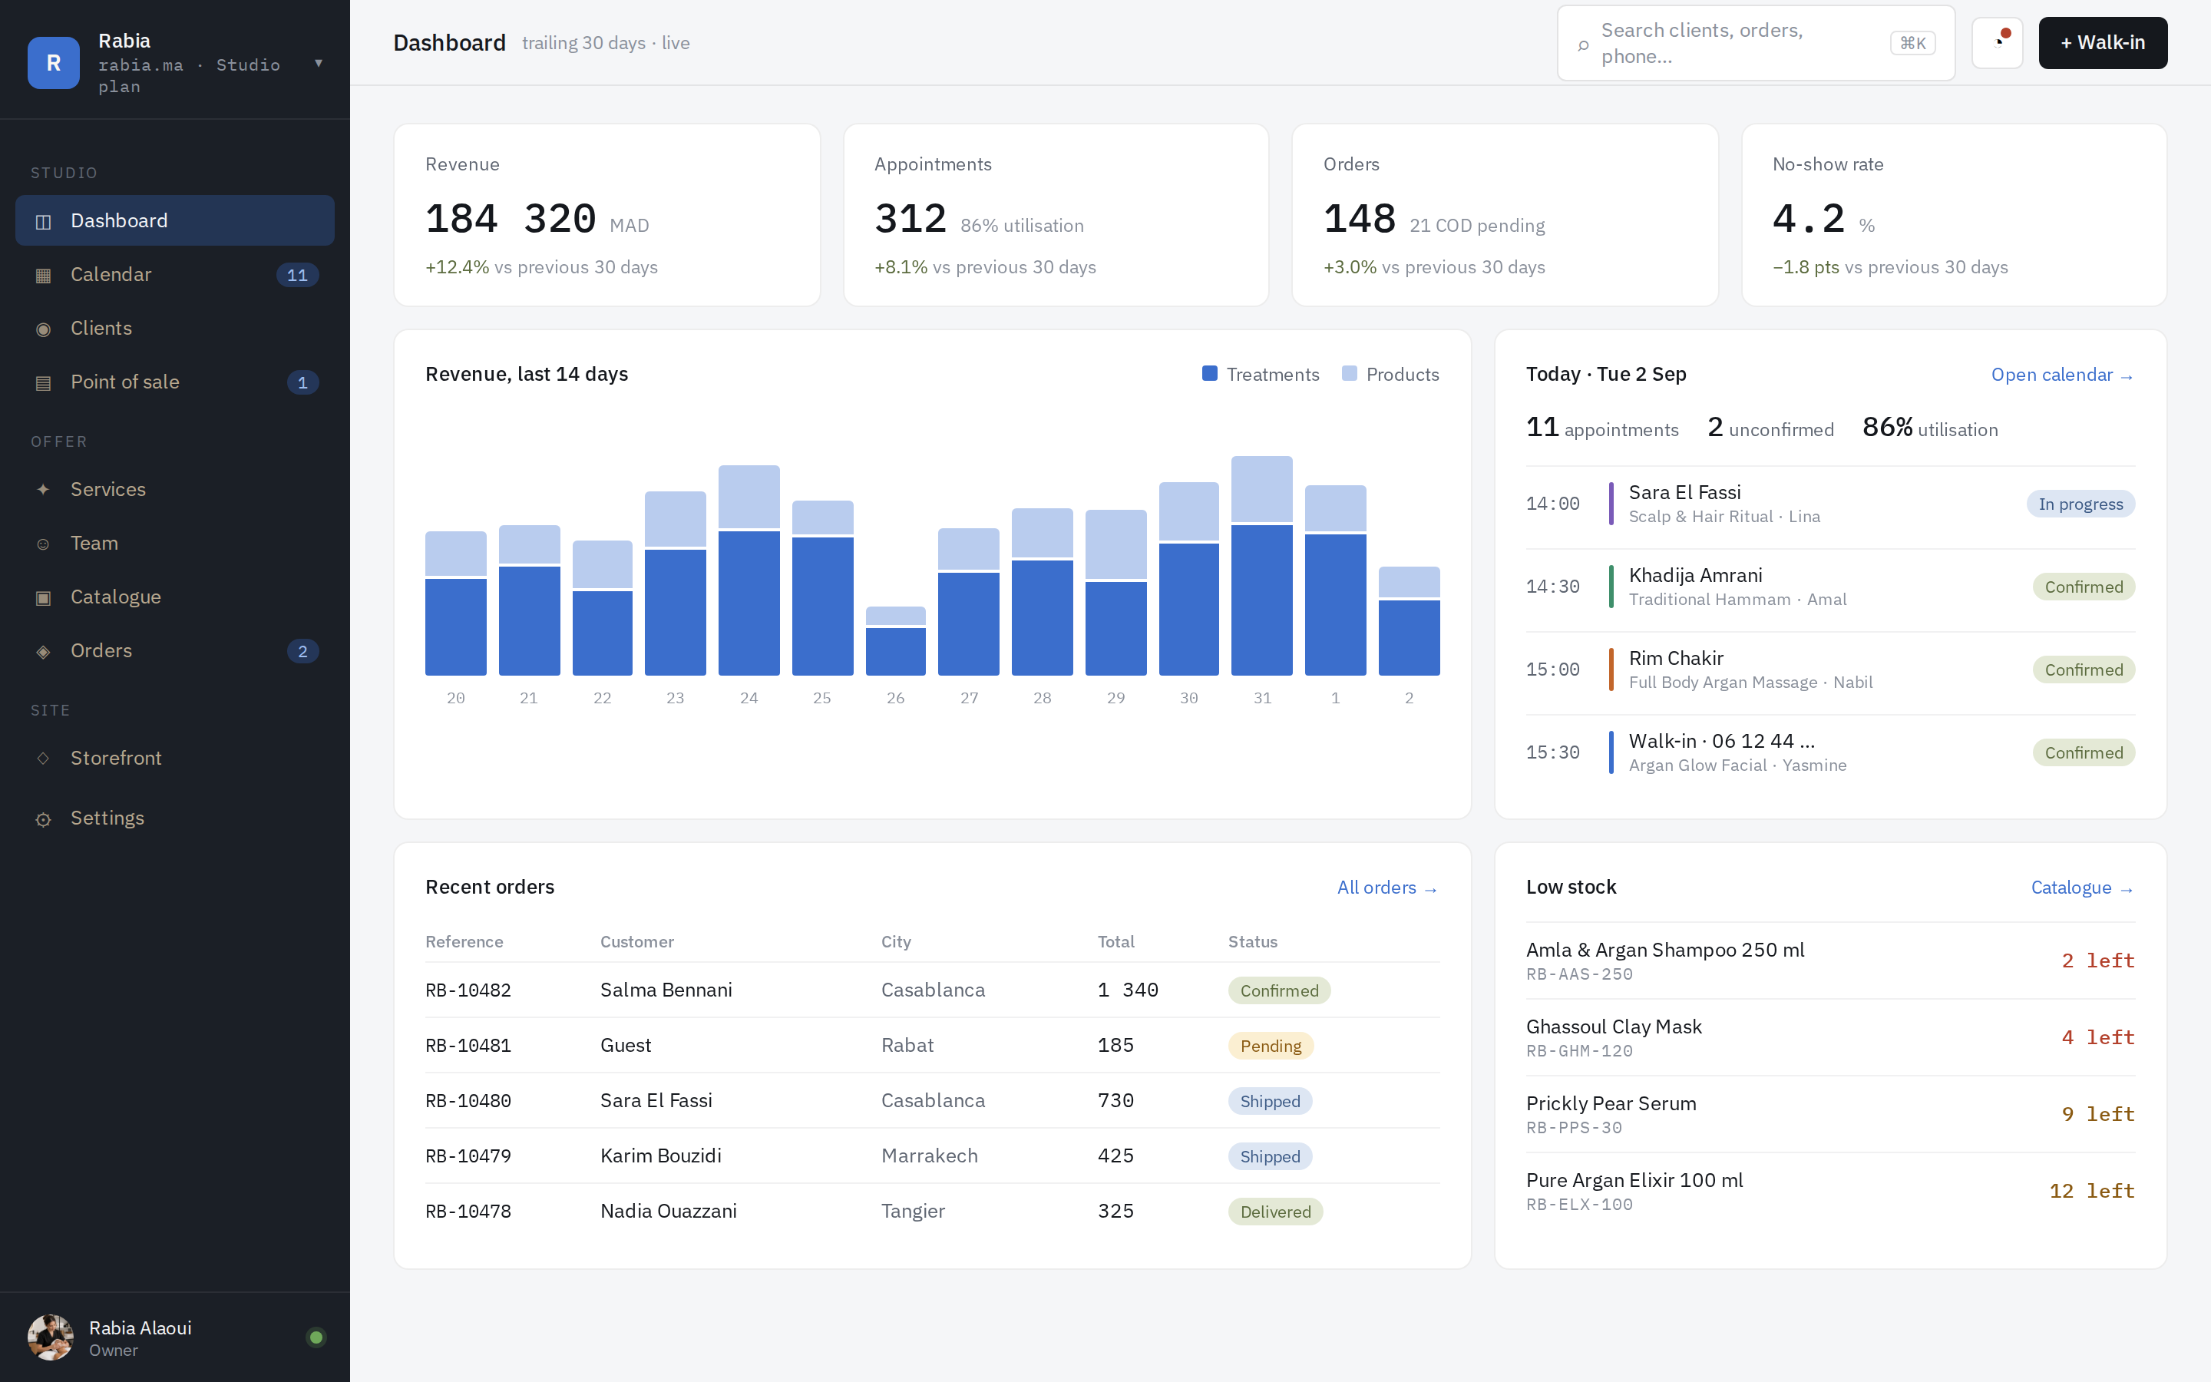Open Point of sale page
The height and width of the screenshot is (1382, 2211).
click(174, 383)
